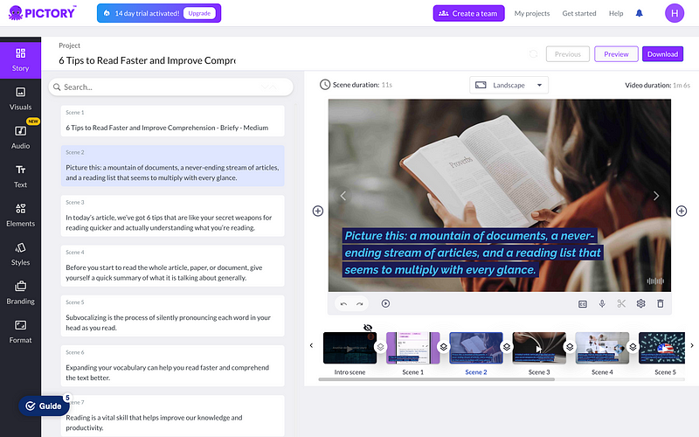Open the Format panel
This screenshot has height=437, width=699.
tap(20, 331)
